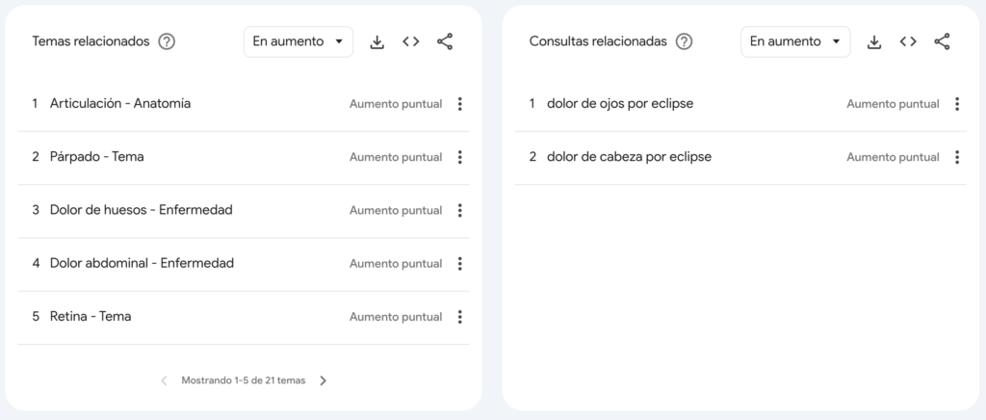
Task: Select Dolor abdominal - Enfermedad topic
Action: (142, 263)
